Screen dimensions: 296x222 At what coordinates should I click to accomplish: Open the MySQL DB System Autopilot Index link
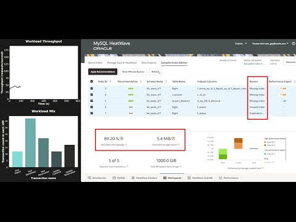pyautogui.click(x=254, y=64)
